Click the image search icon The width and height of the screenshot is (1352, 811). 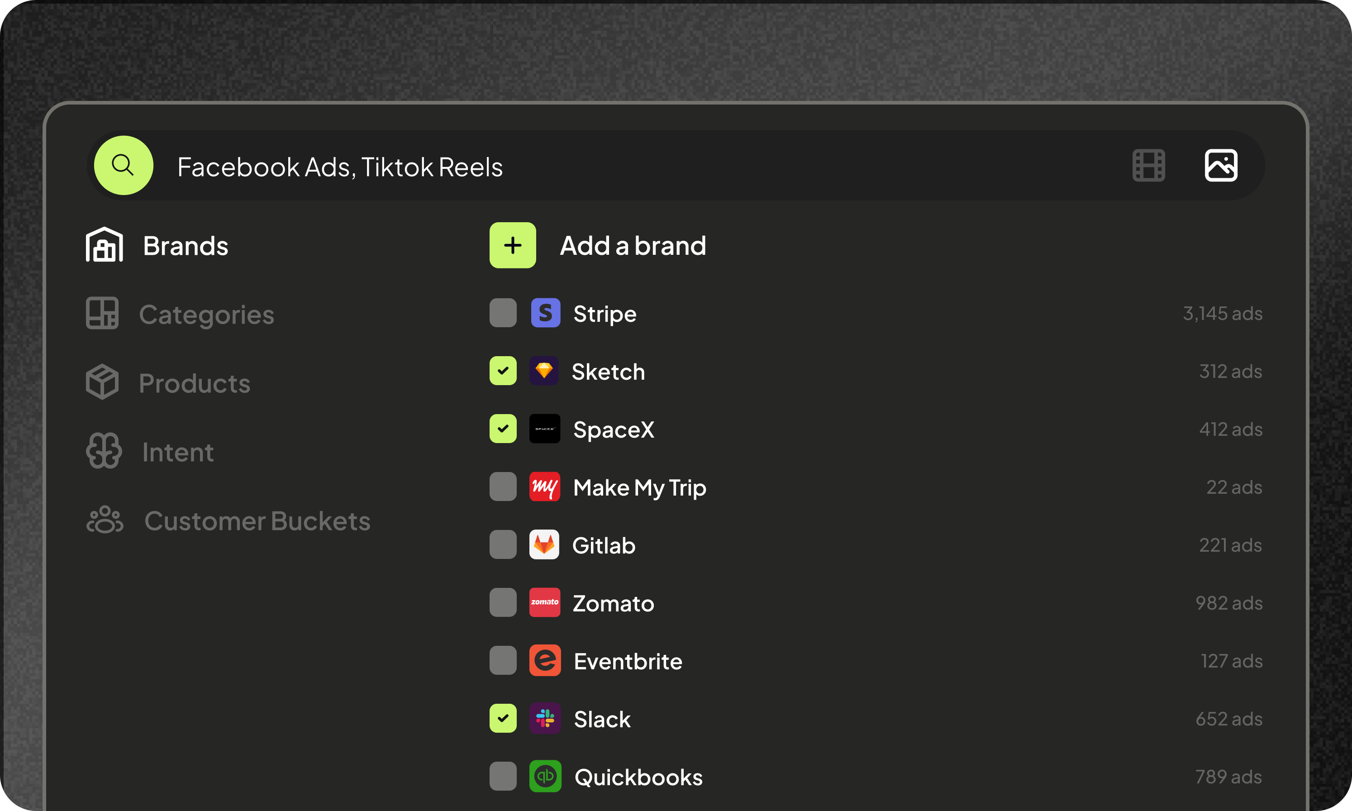point(1220,165)
